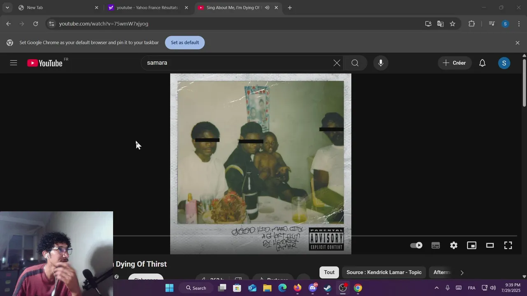Show next filter chips with arrow
Image resolution: width=527 pixels, height=296 pixels.
[462, 273]
